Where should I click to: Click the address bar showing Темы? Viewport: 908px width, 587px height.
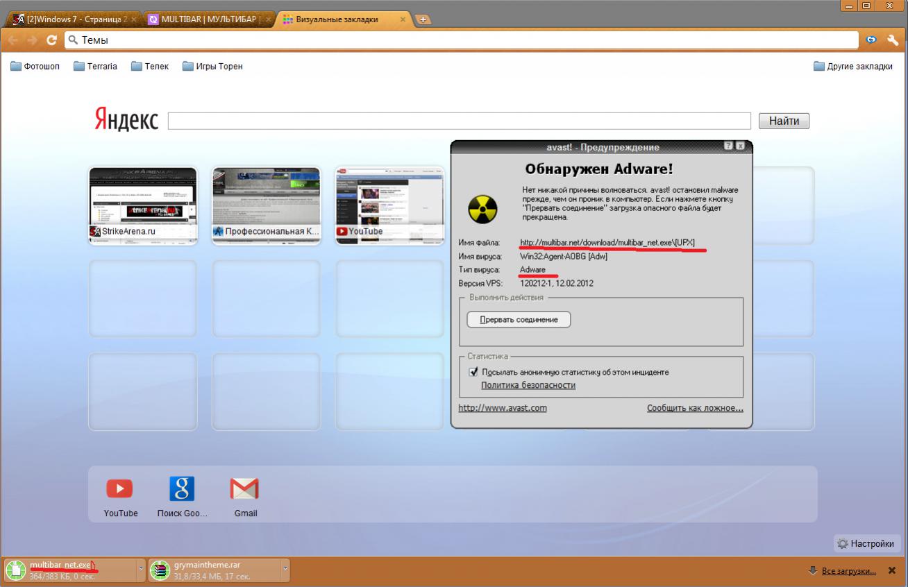463,40
